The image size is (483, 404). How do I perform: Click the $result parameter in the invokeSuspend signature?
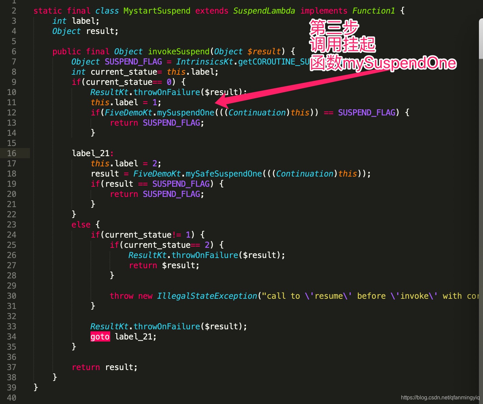coord(264,52)
